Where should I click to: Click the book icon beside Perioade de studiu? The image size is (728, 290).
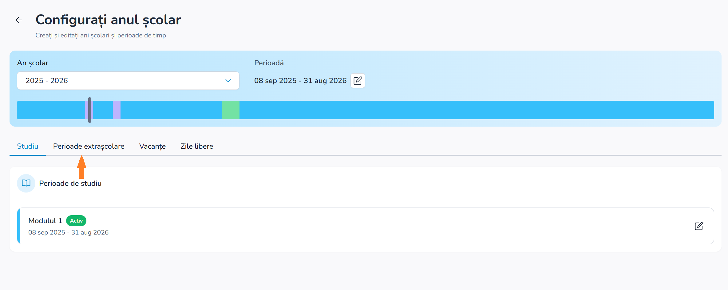point(26,183)
